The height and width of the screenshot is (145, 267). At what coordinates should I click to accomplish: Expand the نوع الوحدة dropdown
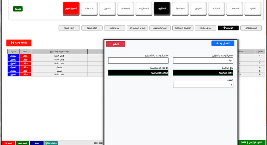pyautogui.click(x=203, y=73)
